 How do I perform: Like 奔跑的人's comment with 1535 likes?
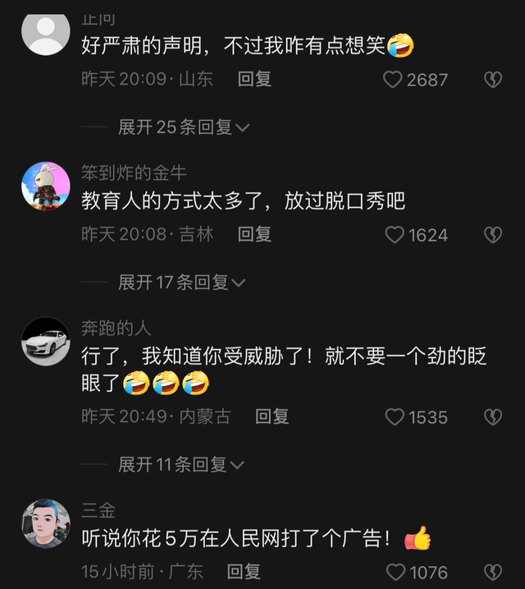click(x=395, y=417)
